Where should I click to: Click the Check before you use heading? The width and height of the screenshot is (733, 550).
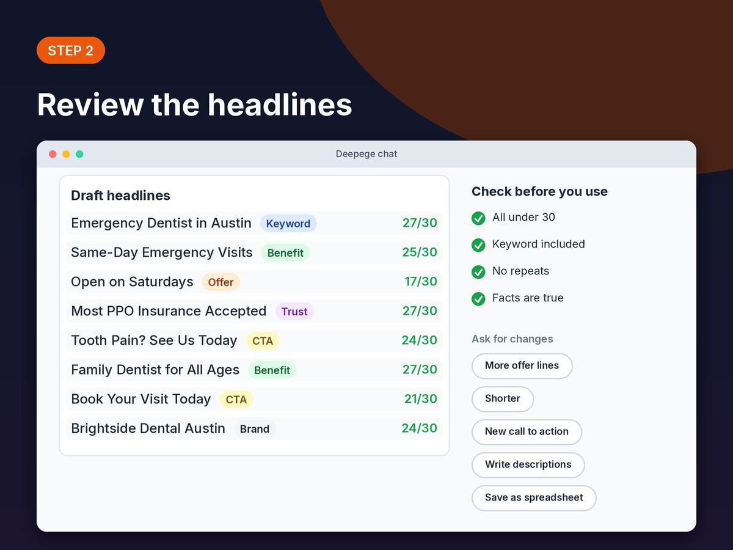(x=539, y=191)
